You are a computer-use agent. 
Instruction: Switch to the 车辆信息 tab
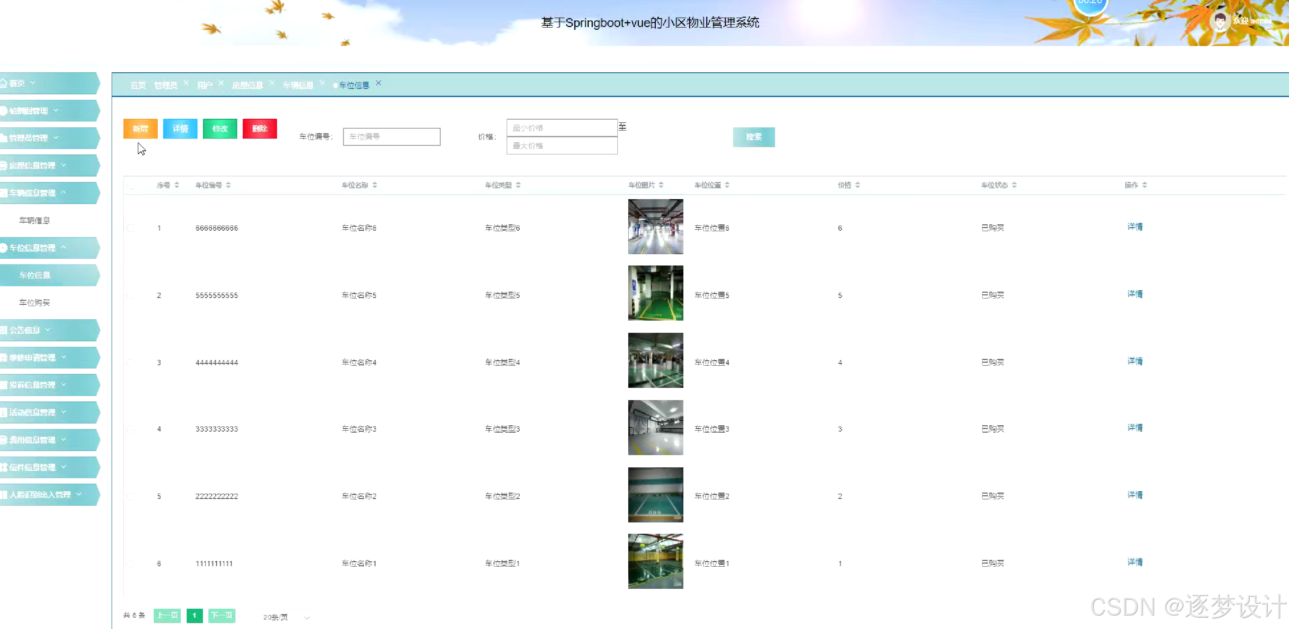click(x=298, y=85)
